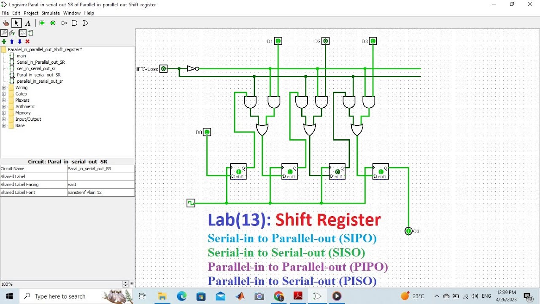This screenshot has width=540, height=304.
Task: Open the Window menu
Action: click(x=72, y=13)
